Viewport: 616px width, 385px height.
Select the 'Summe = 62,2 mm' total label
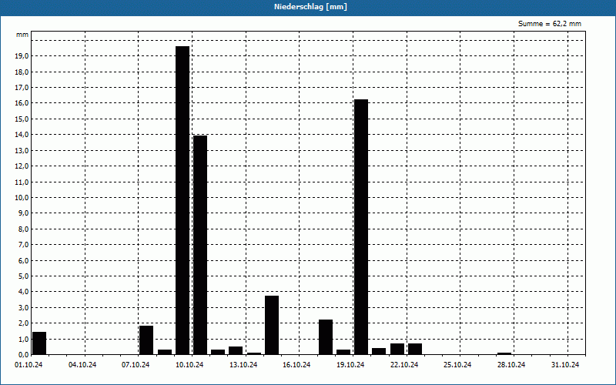[550, 24]
